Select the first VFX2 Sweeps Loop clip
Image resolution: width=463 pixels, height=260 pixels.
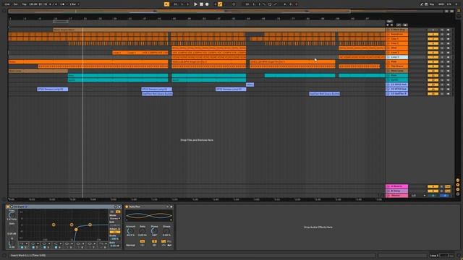click(x=52, y=89)
